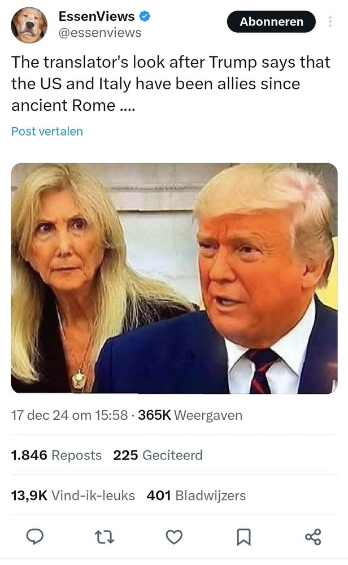Screen dimensions: 348x565
Task: Bookmark this post with ribbon icon
Action: click(x=243, y=537)
